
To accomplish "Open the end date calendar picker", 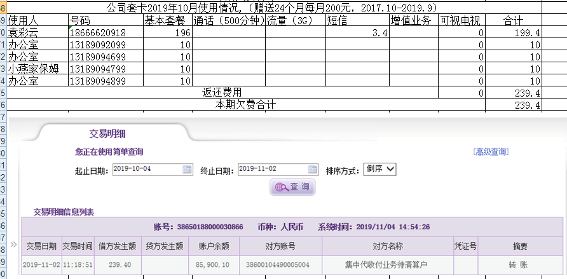I will point(312,169).
